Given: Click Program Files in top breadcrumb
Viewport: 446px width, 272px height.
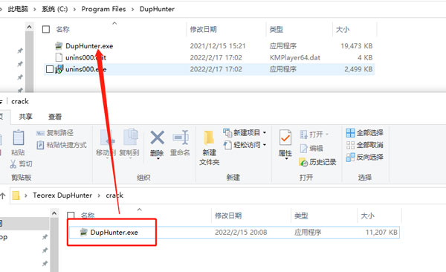Looking at the screenshot, I should click(103, 9).
